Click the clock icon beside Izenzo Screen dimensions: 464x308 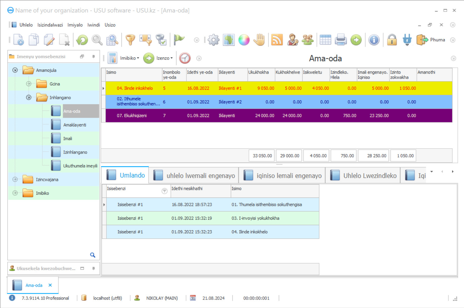185,58
